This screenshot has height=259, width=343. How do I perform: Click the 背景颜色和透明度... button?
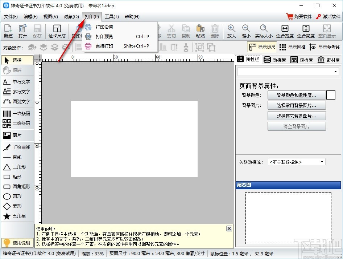pyautogui.click(x=297, y=95)
